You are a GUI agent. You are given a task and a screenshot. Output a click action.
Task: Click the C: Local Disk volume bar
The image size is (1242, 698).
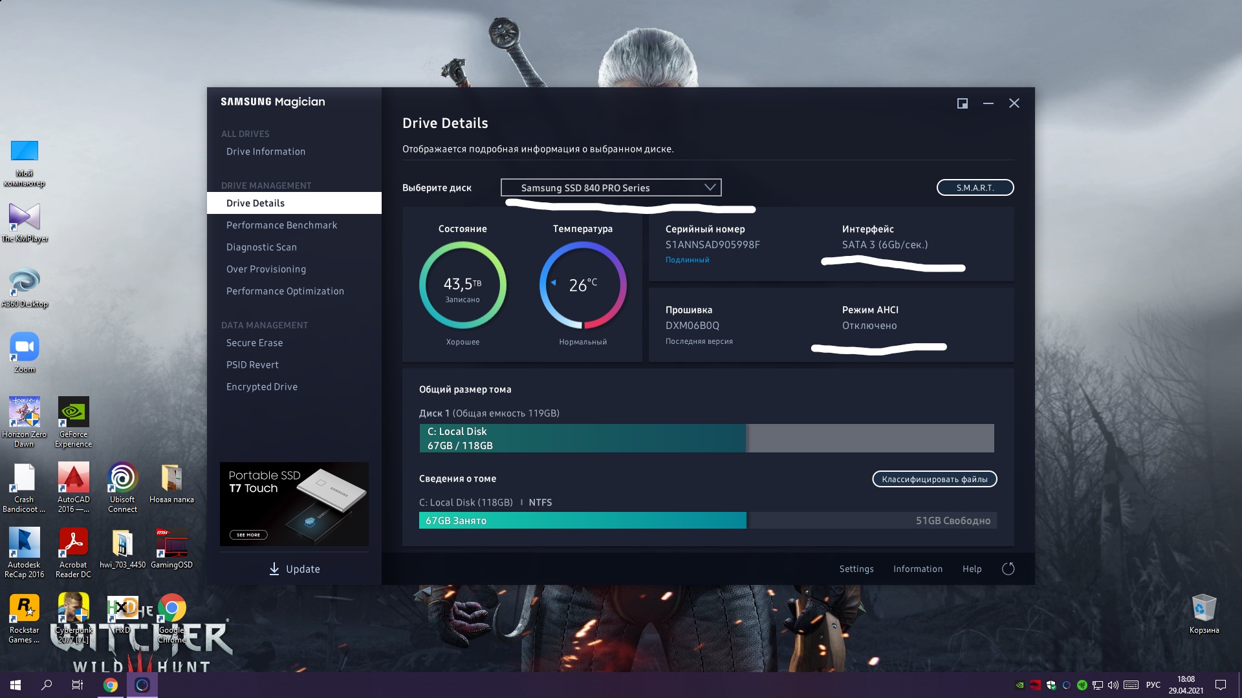click(x=582, y=438)
